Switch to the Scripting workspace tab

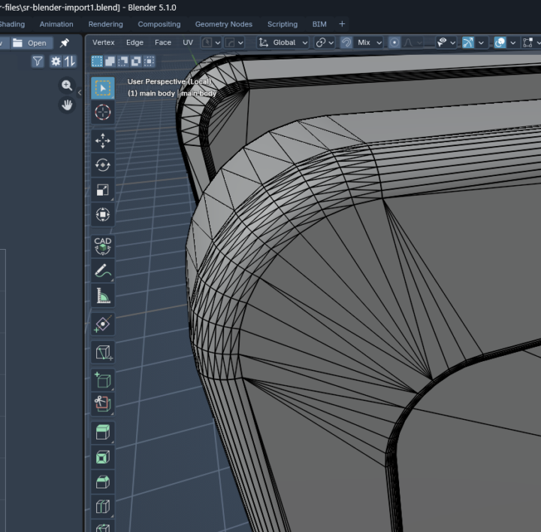tap(283, 24)
